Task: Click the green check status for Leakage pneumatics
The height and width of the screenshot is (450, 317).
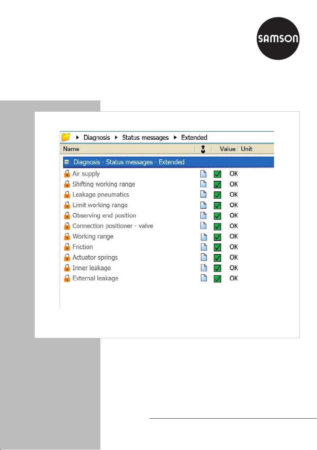Action: coord(217,195)
